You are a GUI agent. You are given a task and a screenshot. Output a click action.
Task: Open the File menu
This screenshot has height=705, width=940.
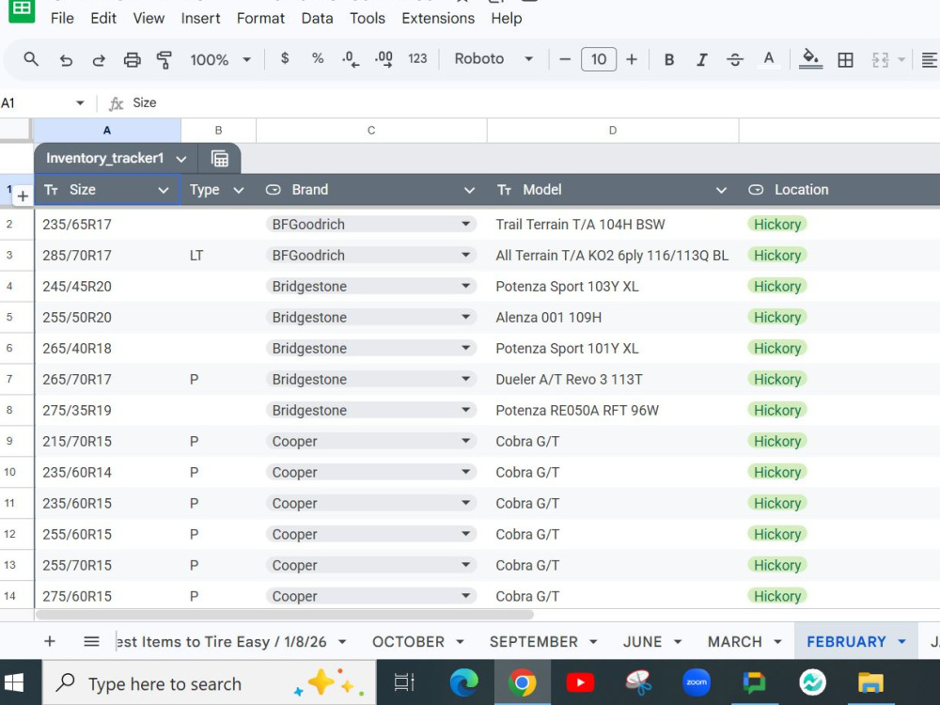click(62, 19)
